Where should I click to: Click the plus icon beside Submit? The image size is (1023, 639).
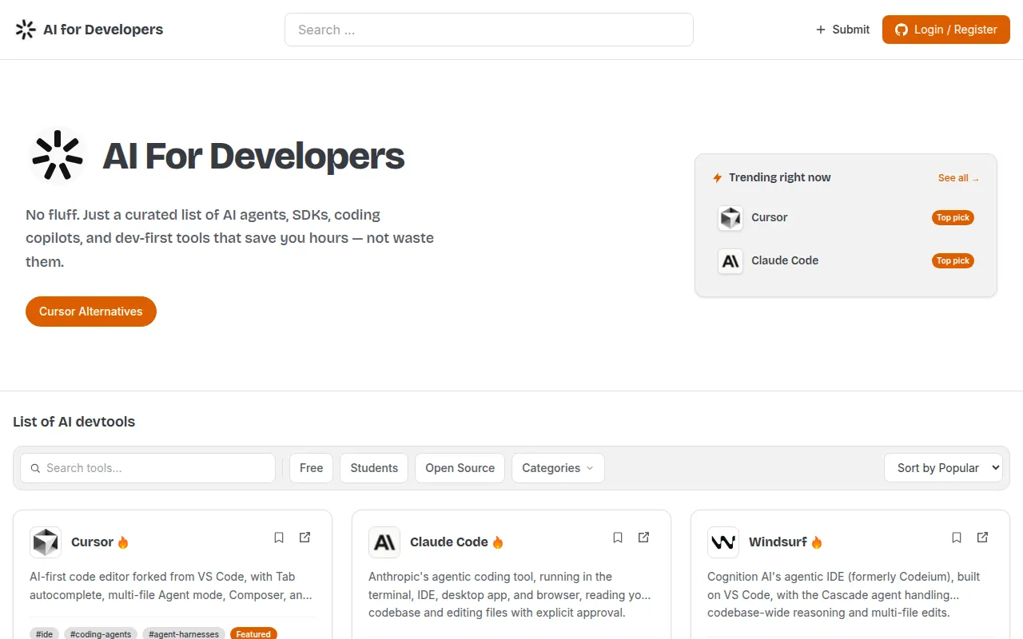[x=820, y=30]
